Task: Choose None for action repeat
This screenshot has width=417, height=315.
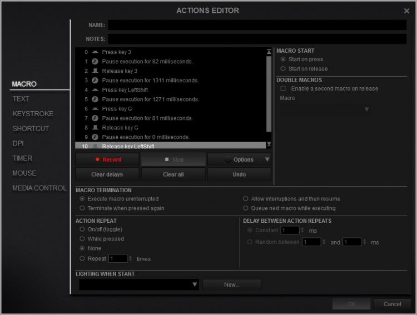Action: (82, 248)
